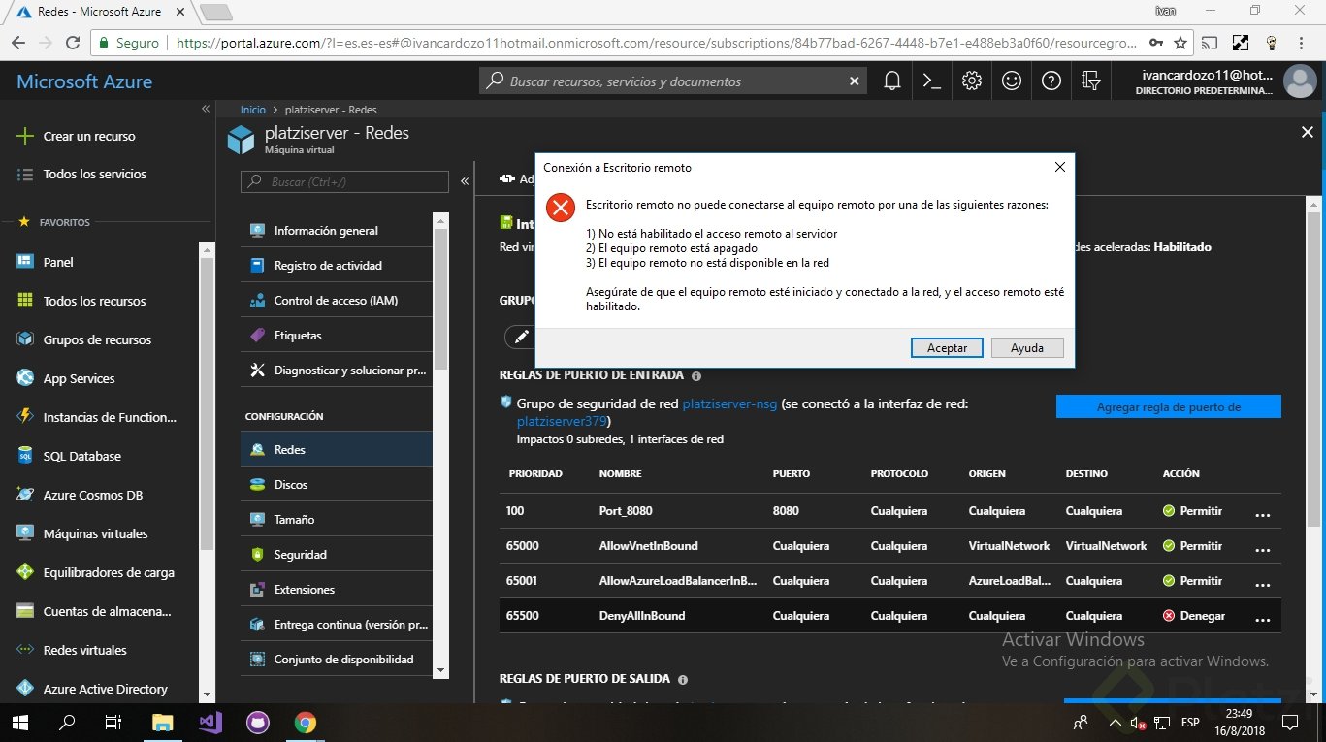This screenshot has height=742, width=1326.
Task: Focus the resource menu Buscar field
Action: [x=344, y=181]
